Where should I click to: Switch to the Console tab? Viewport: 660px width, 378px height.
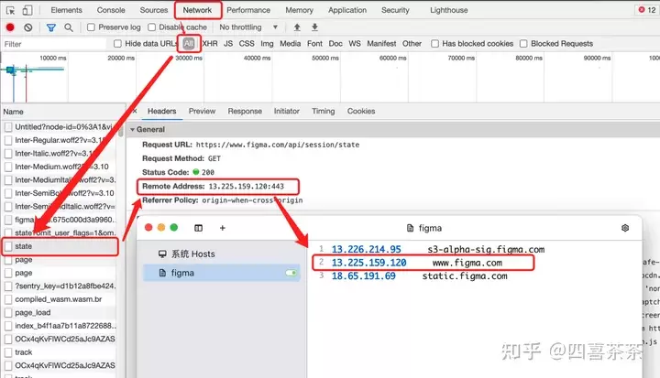tap(111, 10)
